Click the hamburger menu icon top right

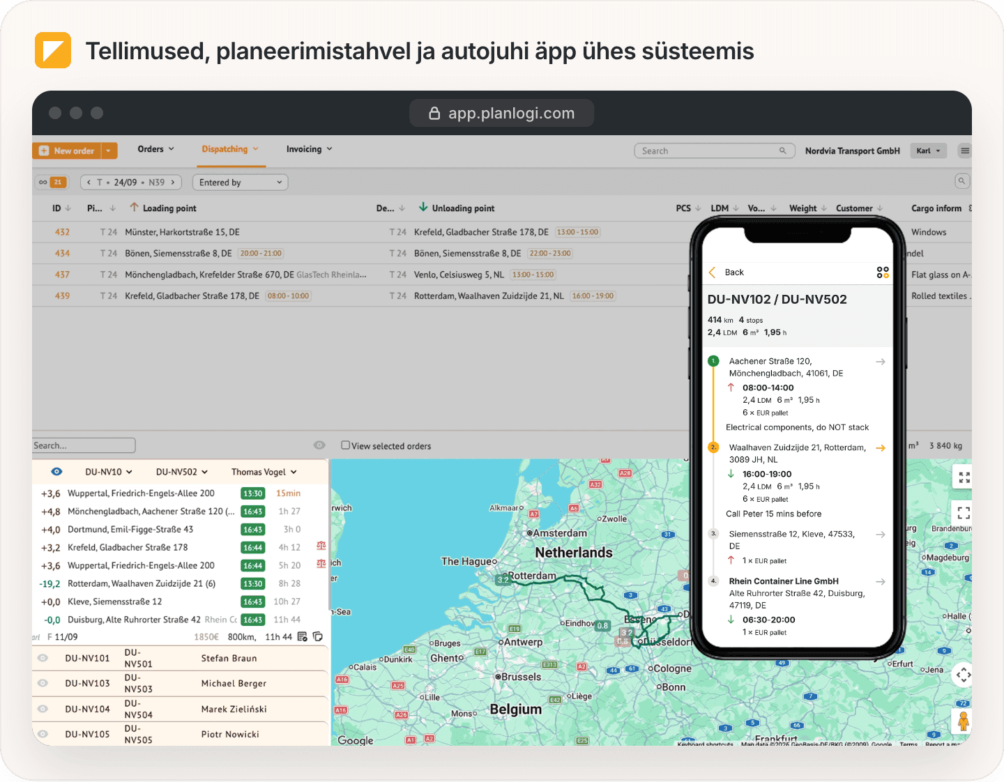click(x=964, y=151)
